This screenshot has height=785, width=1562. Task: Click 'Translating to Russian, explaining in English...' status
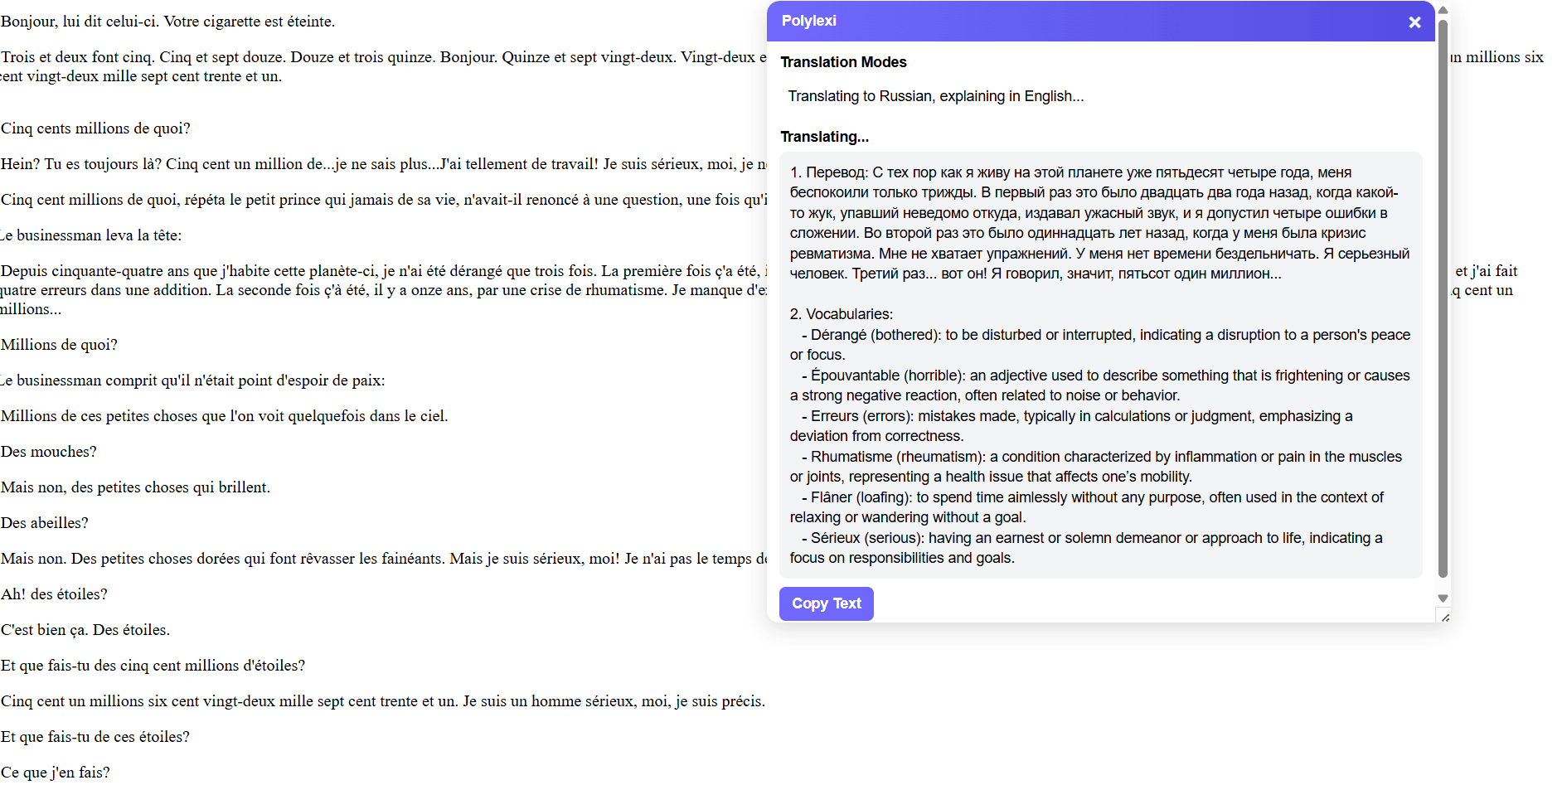pos(935,96)
